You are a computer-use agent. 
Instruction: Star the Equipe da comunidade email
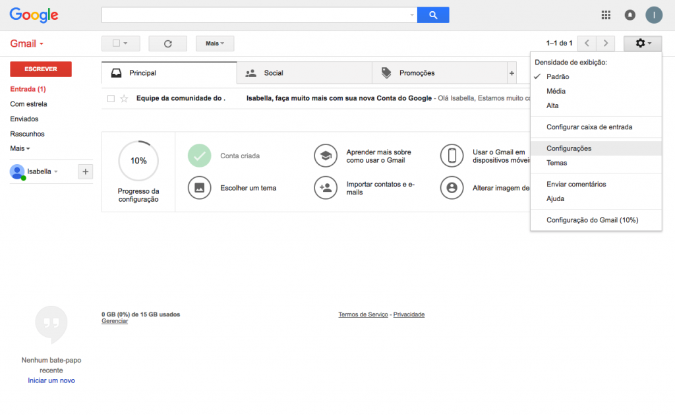(124, 99)
